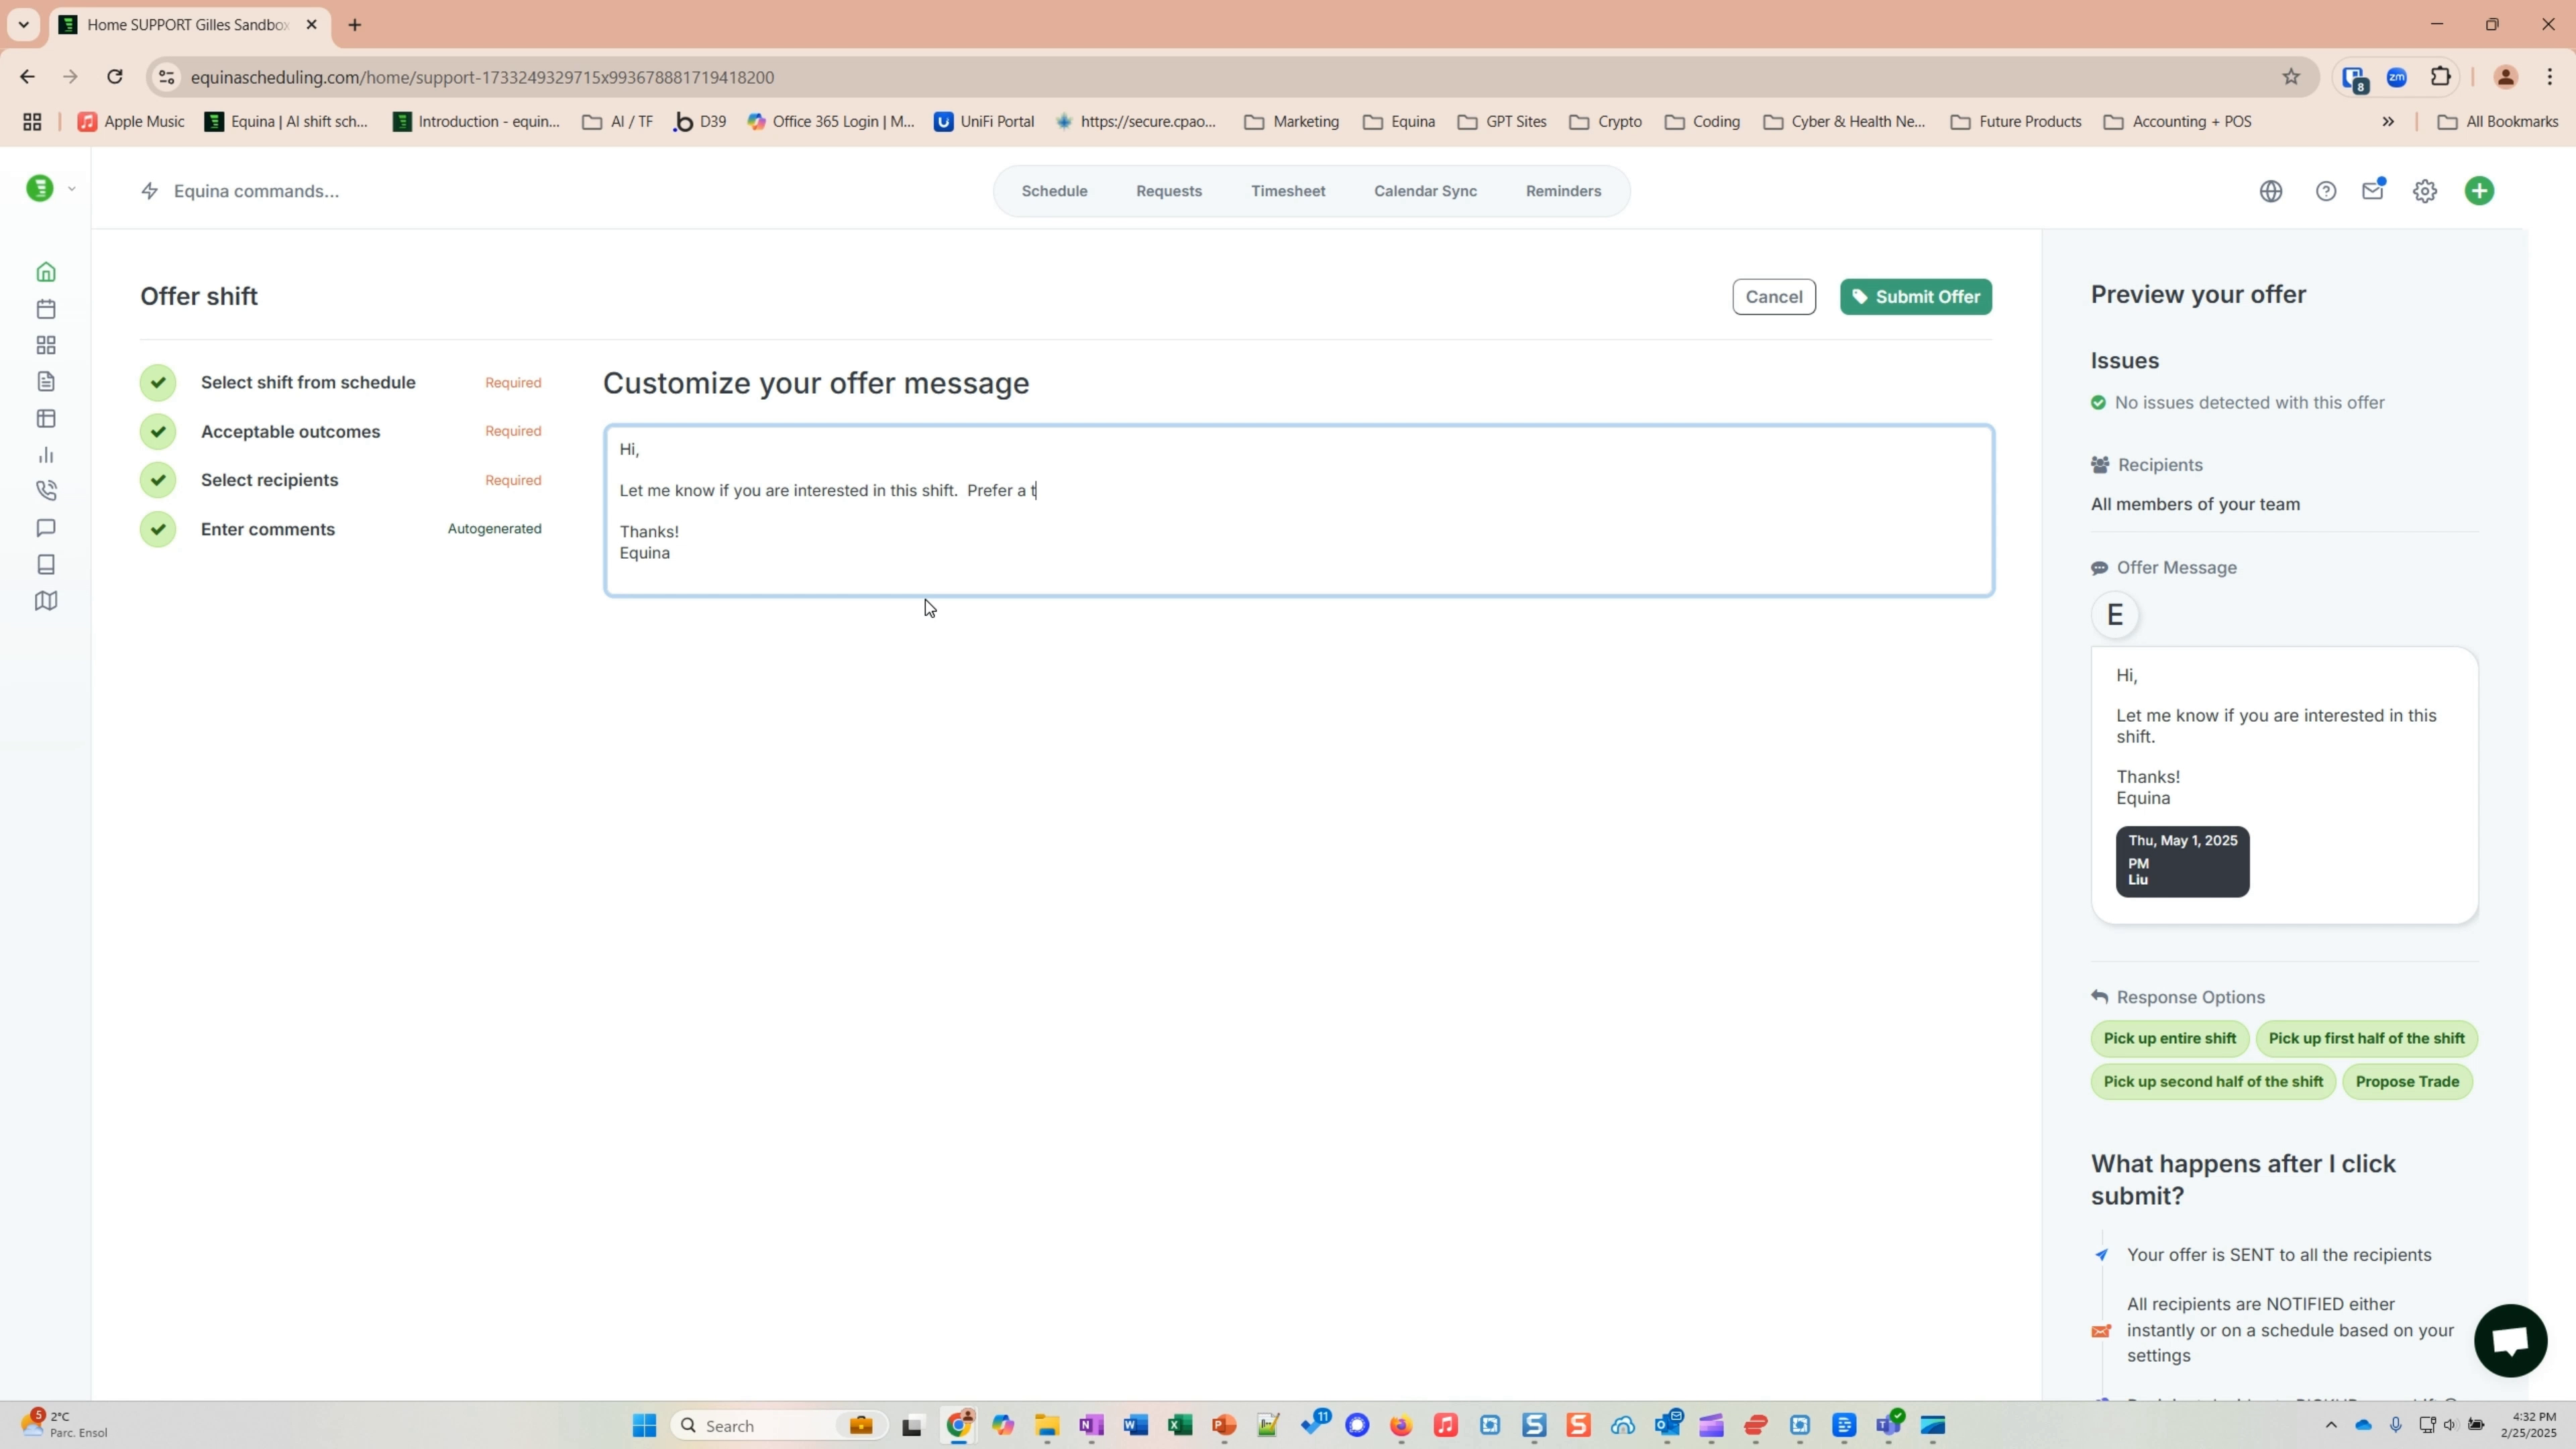Select the Calendar icon in sidebar

(x=45, y=308)
